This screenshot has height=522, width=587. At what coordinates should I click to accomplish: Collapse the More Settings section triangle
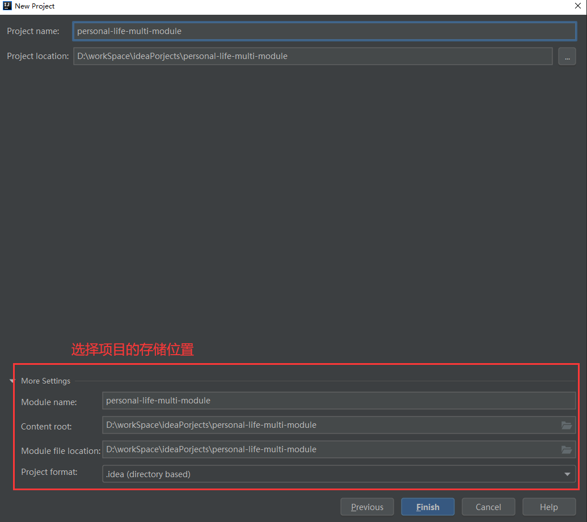[12, 381]
